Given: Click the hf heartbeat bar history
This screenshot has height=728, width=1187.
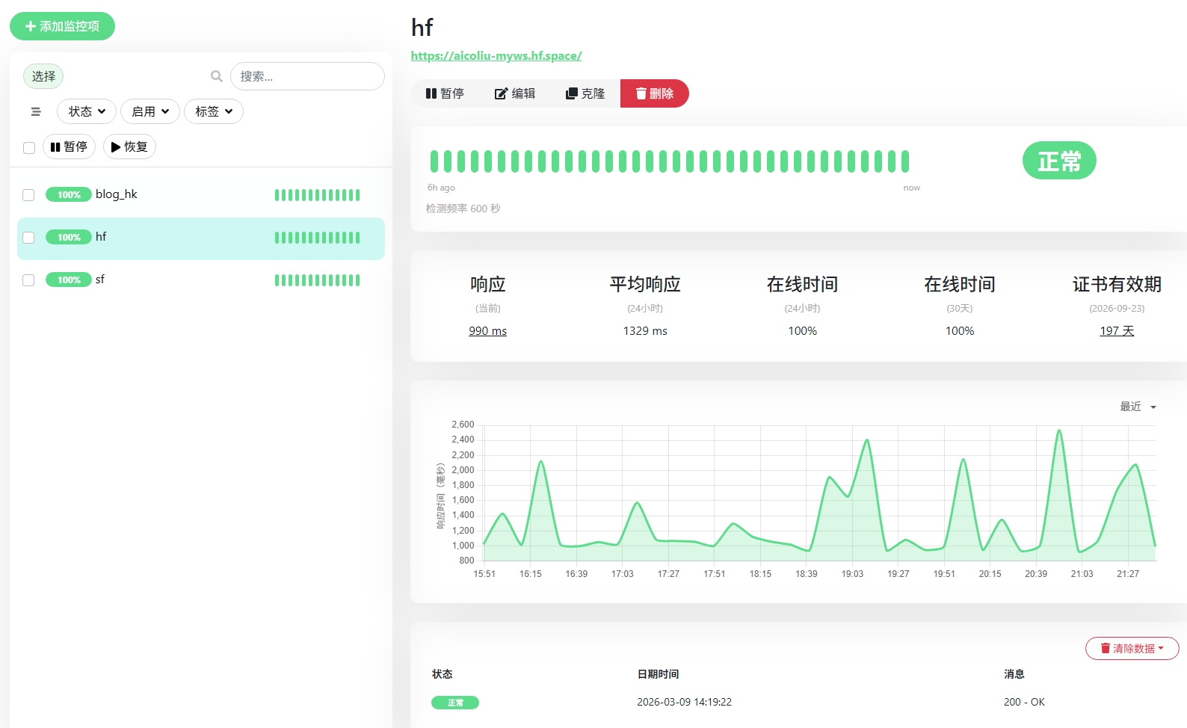Looking at the screenshot, I should (x=670, y=161).
